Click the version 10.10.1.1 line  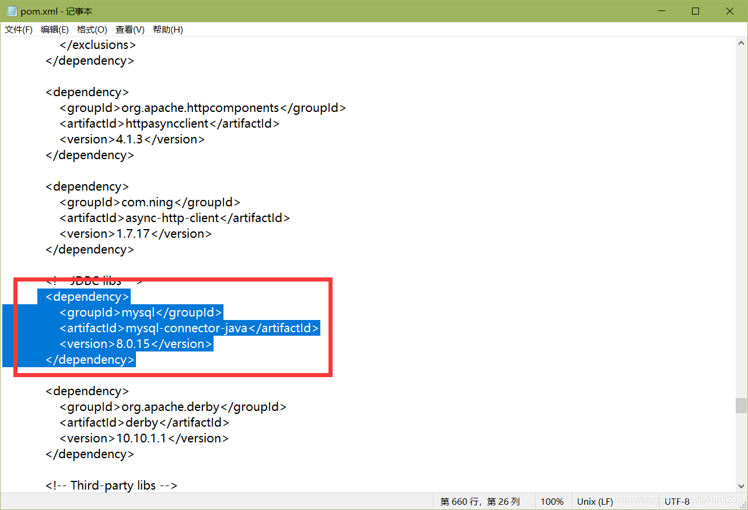[144, 438]
